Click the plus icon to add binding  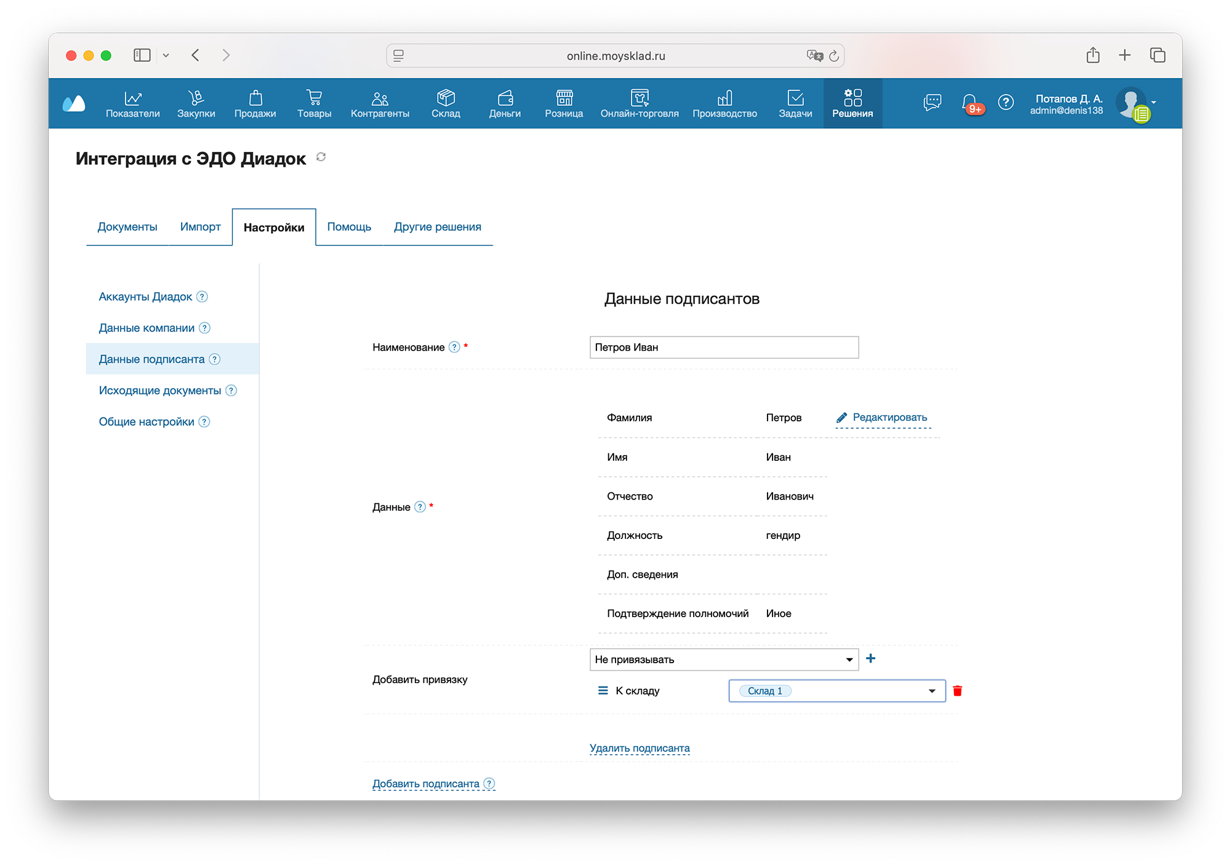pyautogui.click(x=870, y=659)
